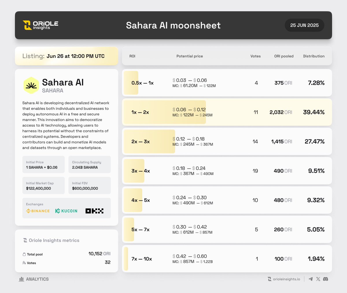Click the $600,000,000 FDV value
Viewport: 347px width, 293px height.
pyautogui.click(x=85, y=188)
